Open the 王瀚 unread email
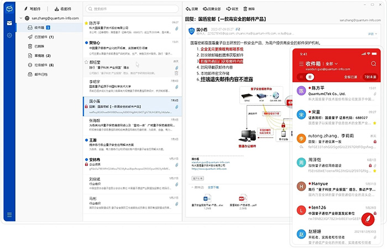This screenshot has width=387, height=249. pyautogui.click(x=133, y=145)
